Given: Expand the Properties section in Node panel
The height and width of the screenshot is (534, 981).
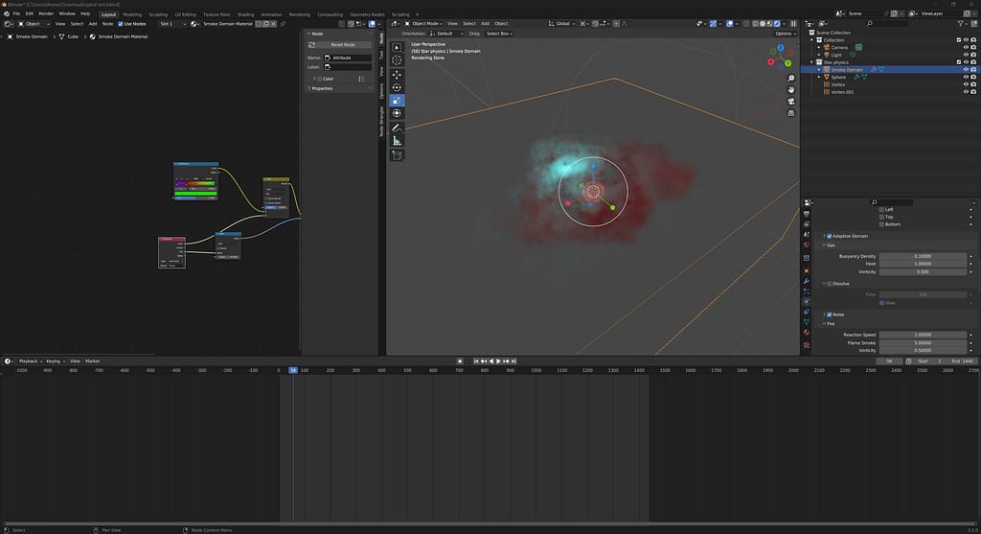Looking at the screenshot, I should (x=322, y=88).
